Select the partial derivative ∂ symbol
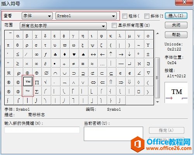The image size is (194, 155). (47, 63)
